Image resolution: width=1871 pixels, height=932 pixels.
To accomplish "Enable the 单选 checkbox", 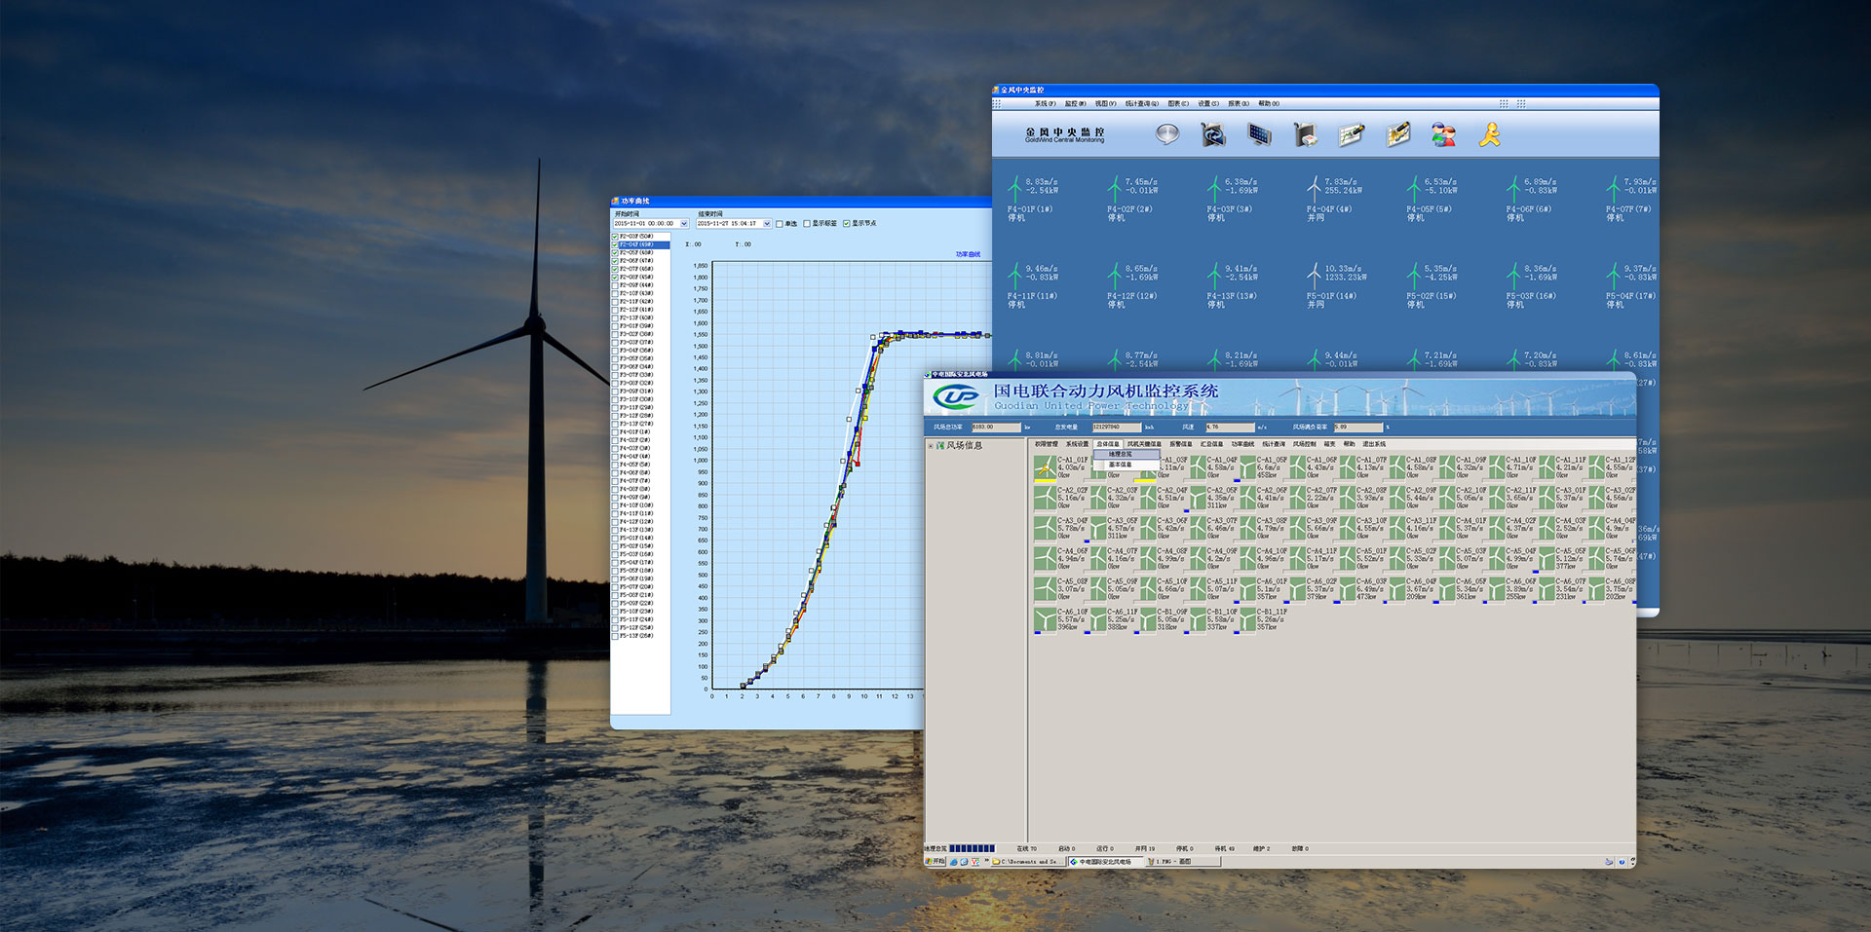I will tap(780, 224).
